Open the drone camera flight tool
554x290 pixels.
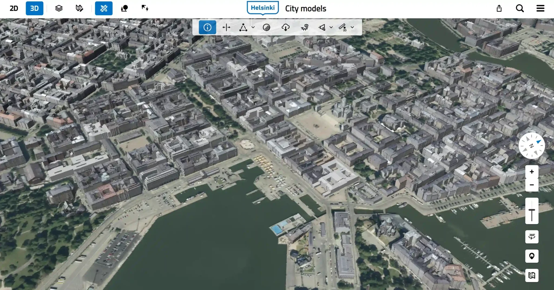pos(305,27)
